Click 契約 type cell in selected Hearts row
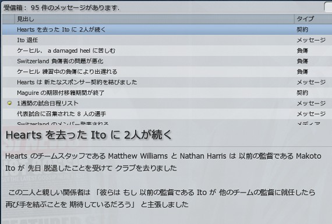 (302, 30)
